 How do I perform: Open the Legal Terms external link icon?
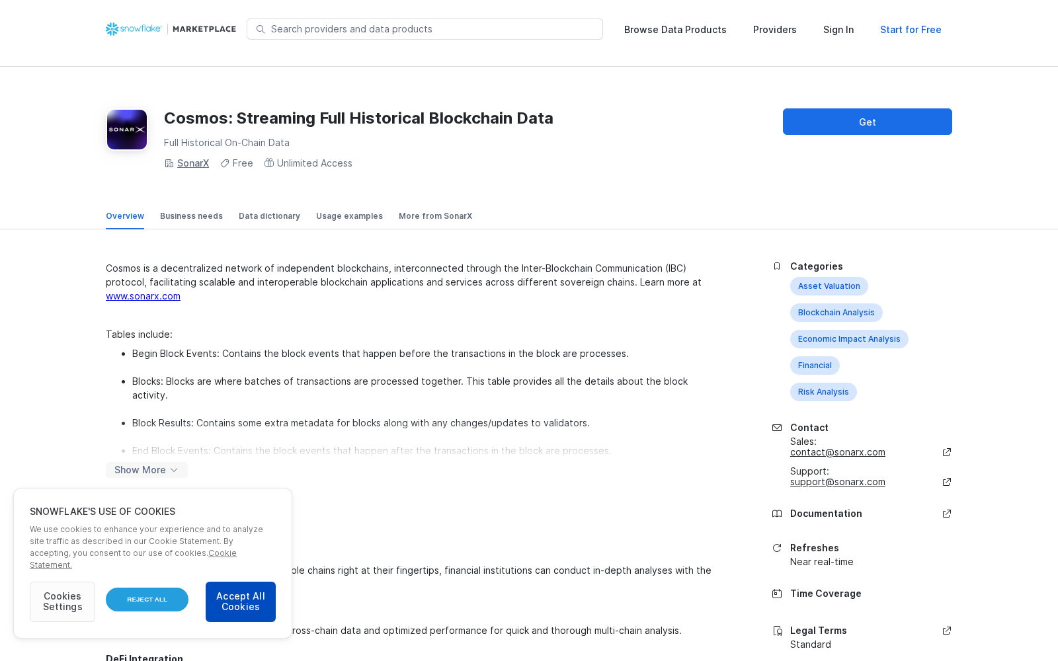947,631
